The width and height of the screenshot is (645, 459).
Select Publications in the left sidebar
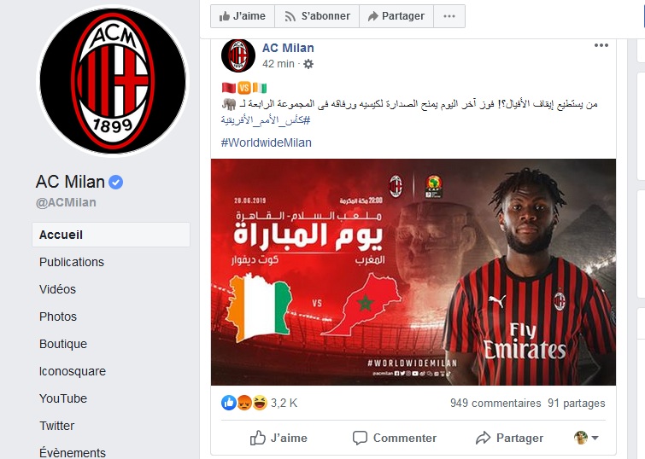72,262
